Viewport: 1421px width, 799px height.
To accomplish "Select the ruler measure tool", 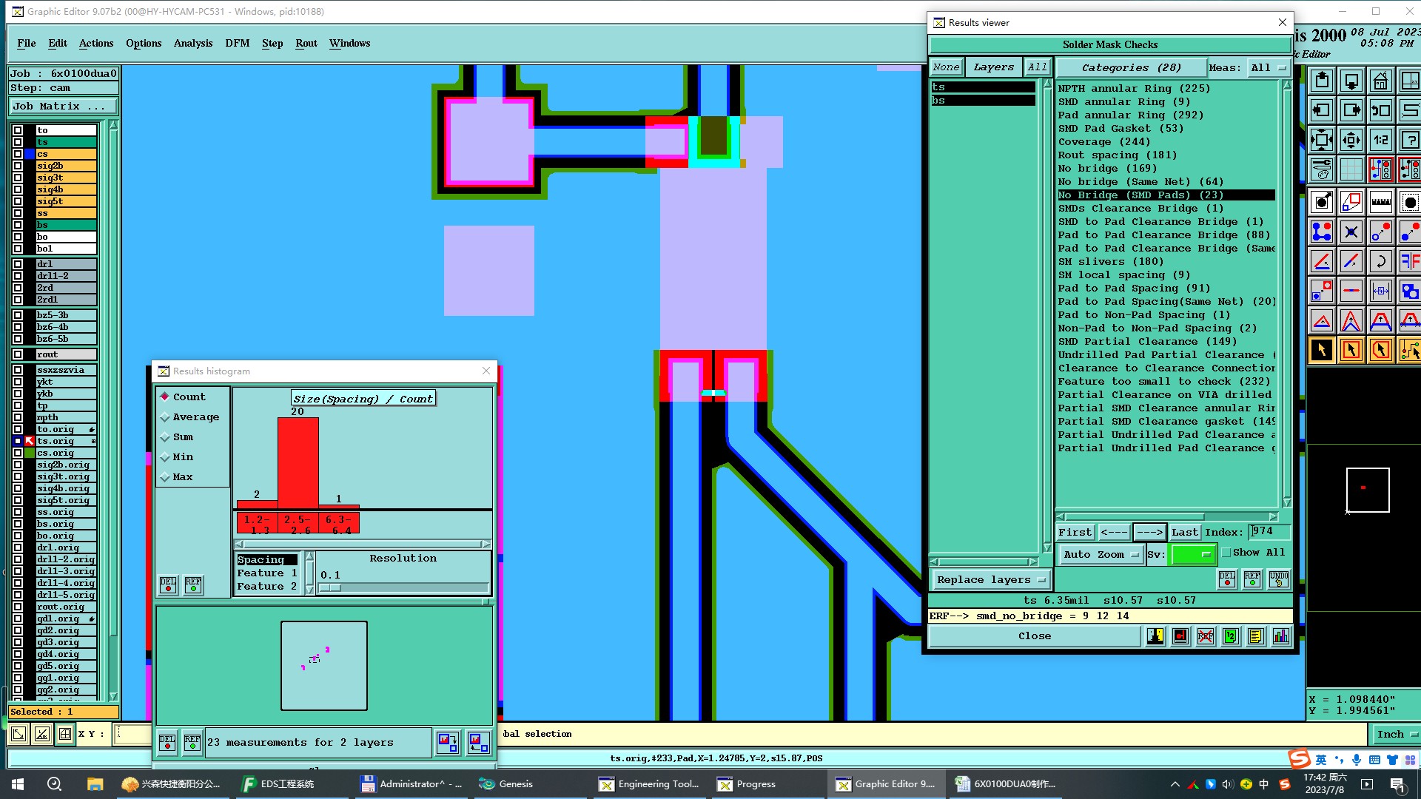I will pyautogui.click(x=1380, y=201).
